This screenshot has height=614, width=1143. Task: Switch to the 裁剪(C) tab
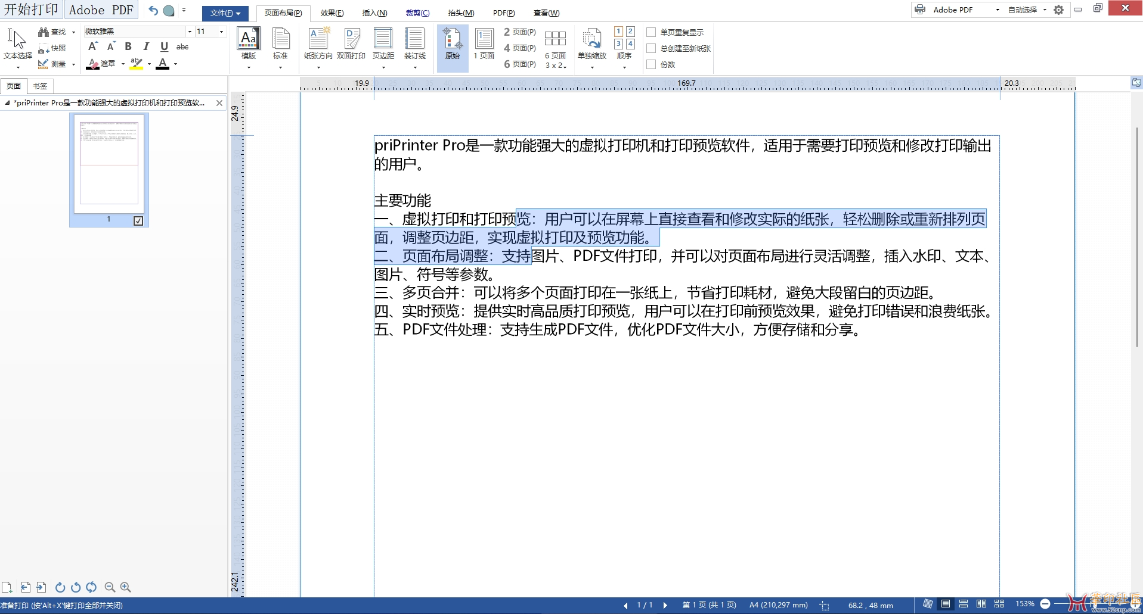pyautogui.click(x=417, y=13)
